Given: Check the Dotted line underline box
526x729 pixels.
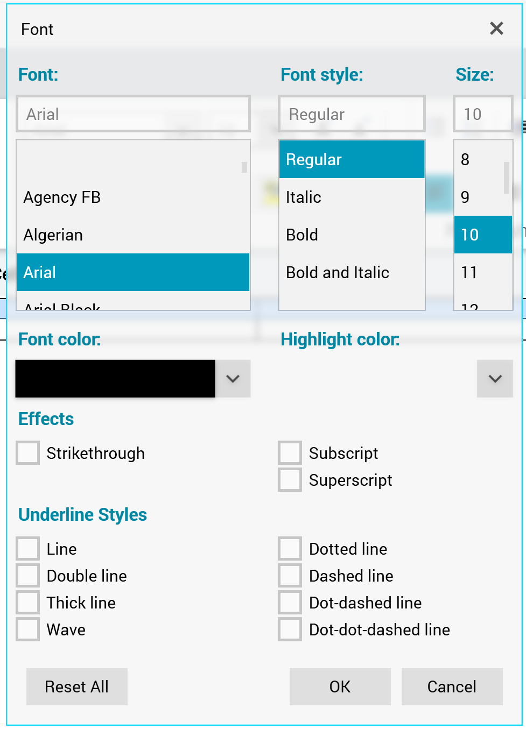Looking at the screenshot, I should 290,549.
